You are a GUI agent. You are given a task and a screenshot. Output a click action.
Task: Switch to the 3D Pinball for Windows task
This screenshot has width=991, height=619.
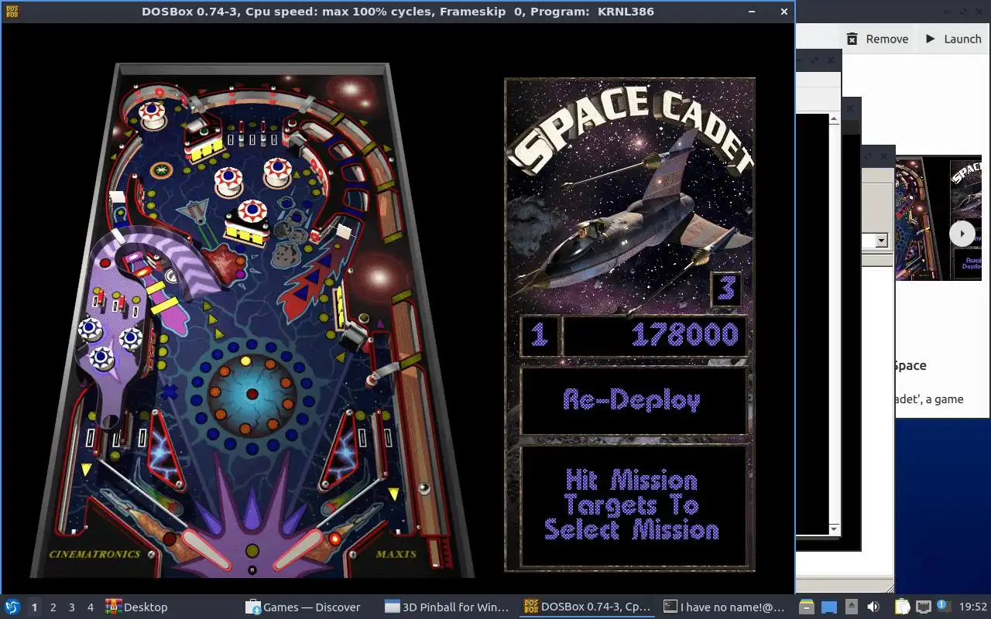click(x=446, y=607)
